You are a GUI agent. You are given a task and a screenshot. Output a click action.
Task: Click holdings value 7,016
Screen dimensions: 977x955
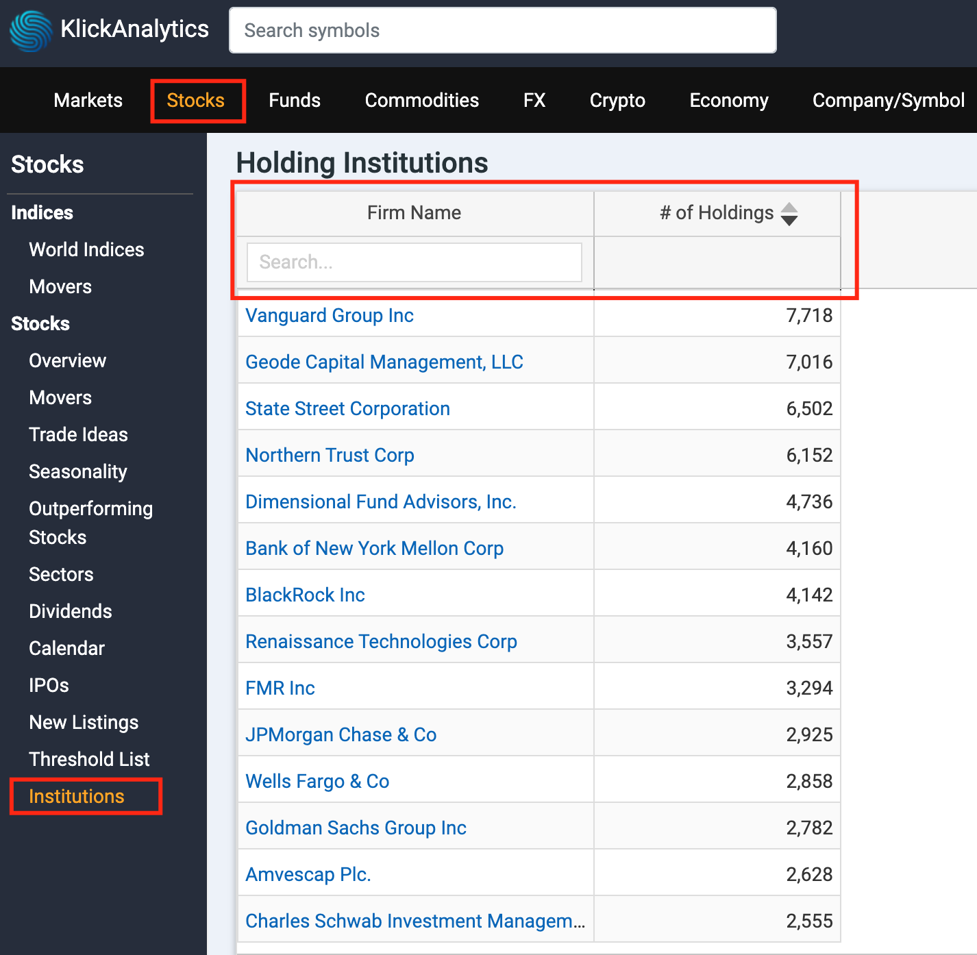(809, 362)
